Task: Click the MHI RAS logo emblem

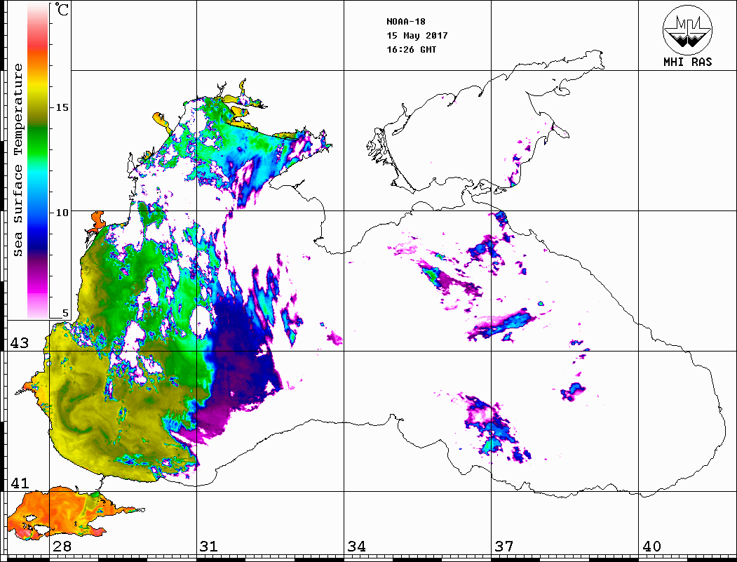Action: [687, 29]
